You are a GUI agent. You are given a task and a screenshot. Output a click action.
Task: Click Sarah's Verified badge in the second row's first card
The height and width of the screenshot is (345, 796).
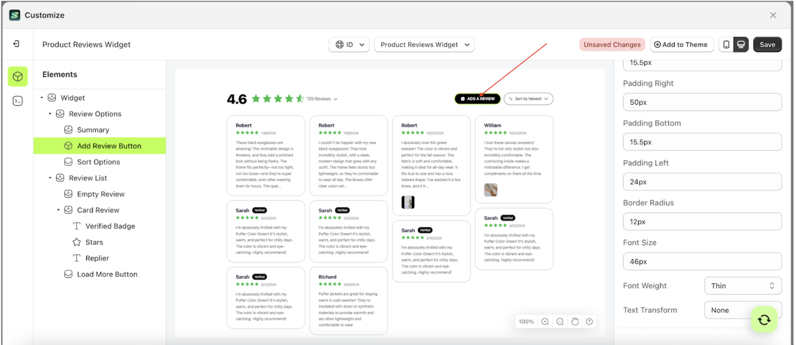click(260, 210)
